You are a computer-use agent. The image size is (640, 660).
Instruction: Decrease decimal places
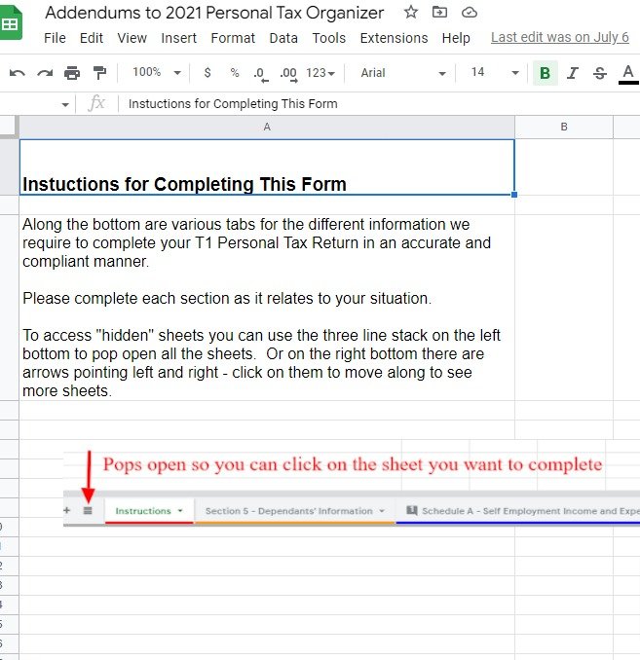click(x=260, y=74)
